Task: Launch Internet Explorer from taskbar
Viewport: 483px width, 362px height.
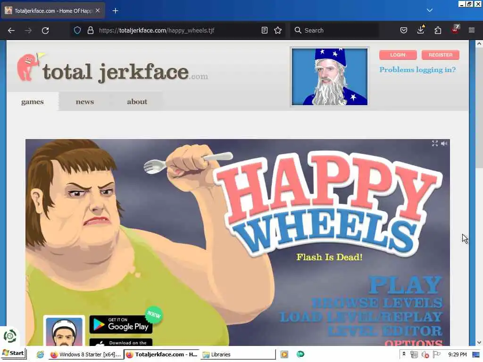Action: click(x=40, y=354)
